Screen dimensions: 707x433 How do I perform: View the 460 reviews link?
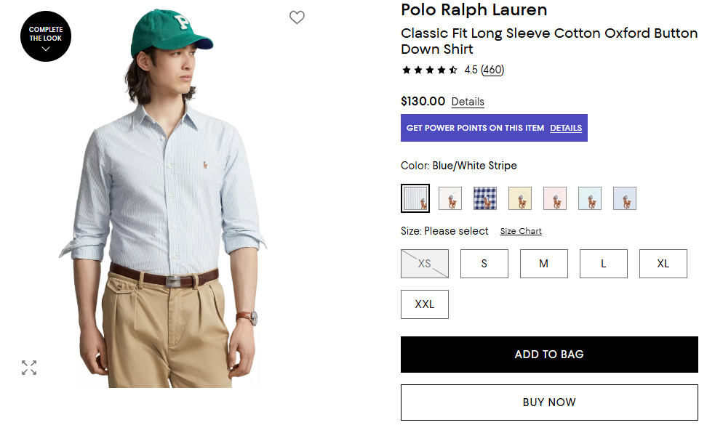(492, 70)
